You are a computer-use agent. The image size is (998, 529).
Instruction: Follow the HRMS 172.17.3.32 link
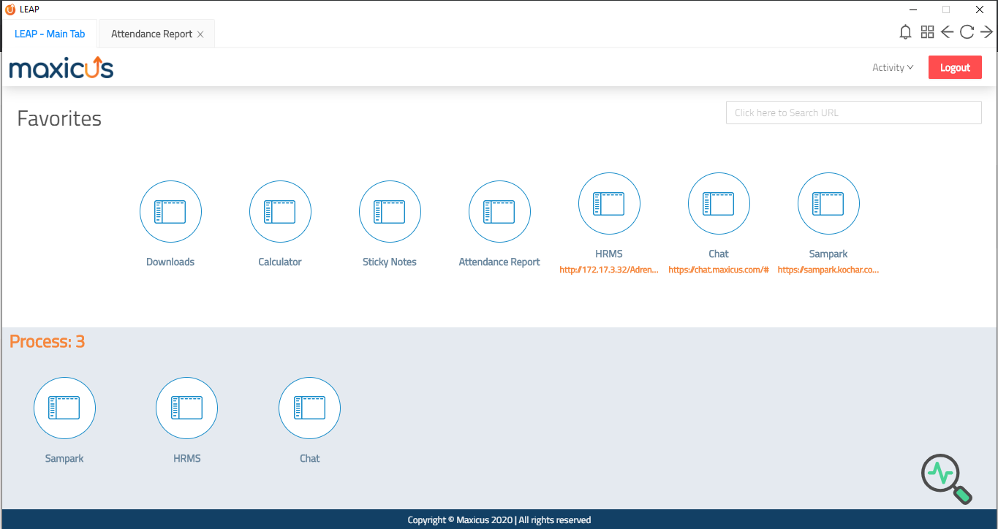[x=609, y=270]
